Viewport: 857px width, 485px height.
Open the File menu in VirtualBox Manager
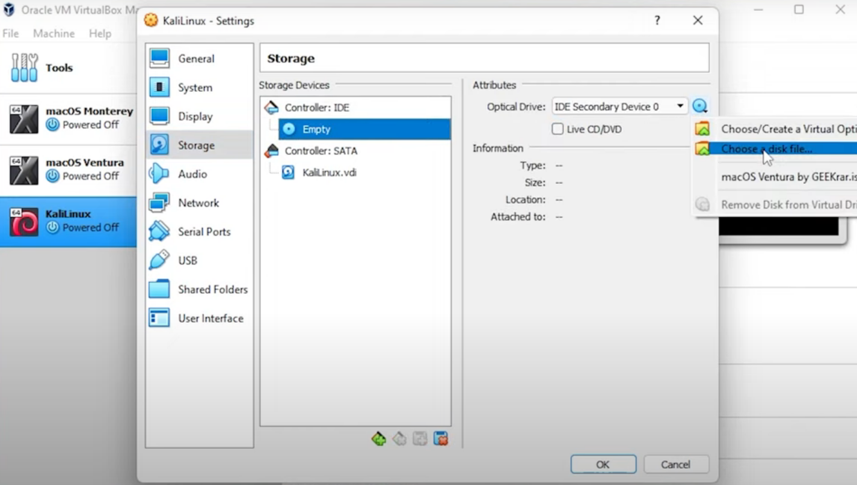coord(11,34)
